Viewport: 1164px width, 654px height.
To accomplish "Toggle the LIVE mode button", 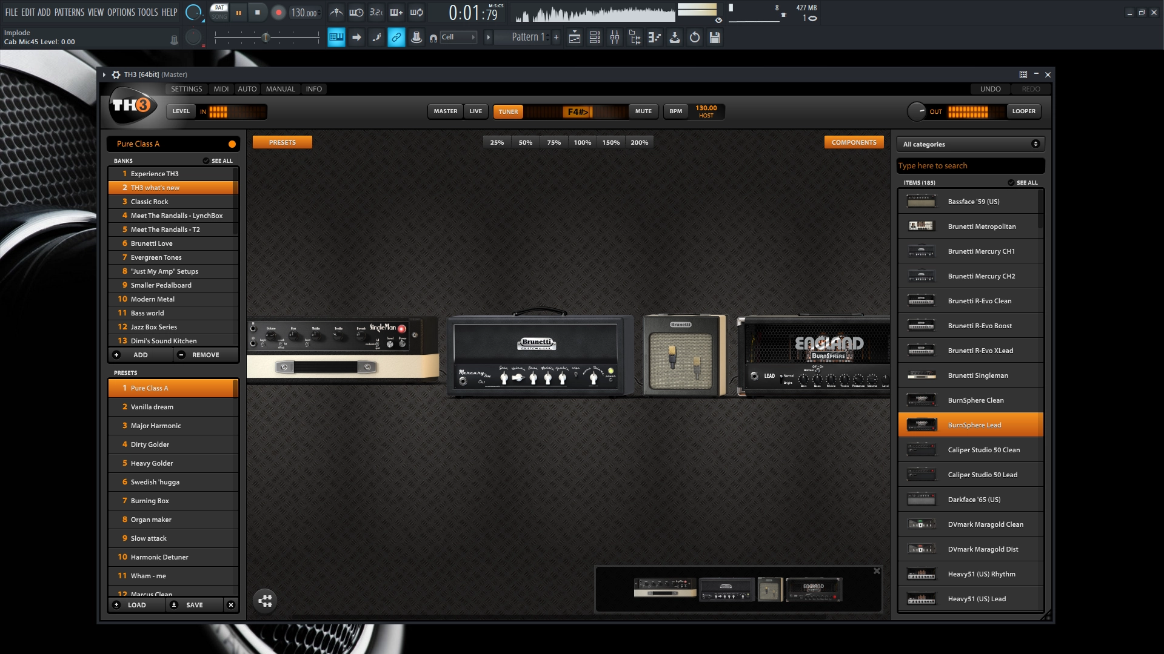I will (476, 111).
